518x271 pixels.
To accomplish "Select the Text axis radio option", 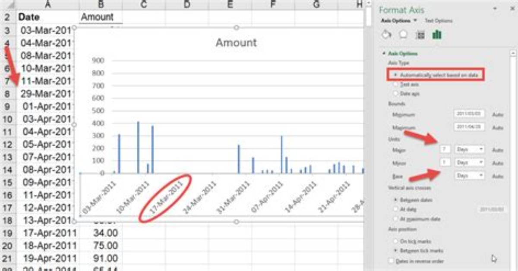I will tap(396, 85).
